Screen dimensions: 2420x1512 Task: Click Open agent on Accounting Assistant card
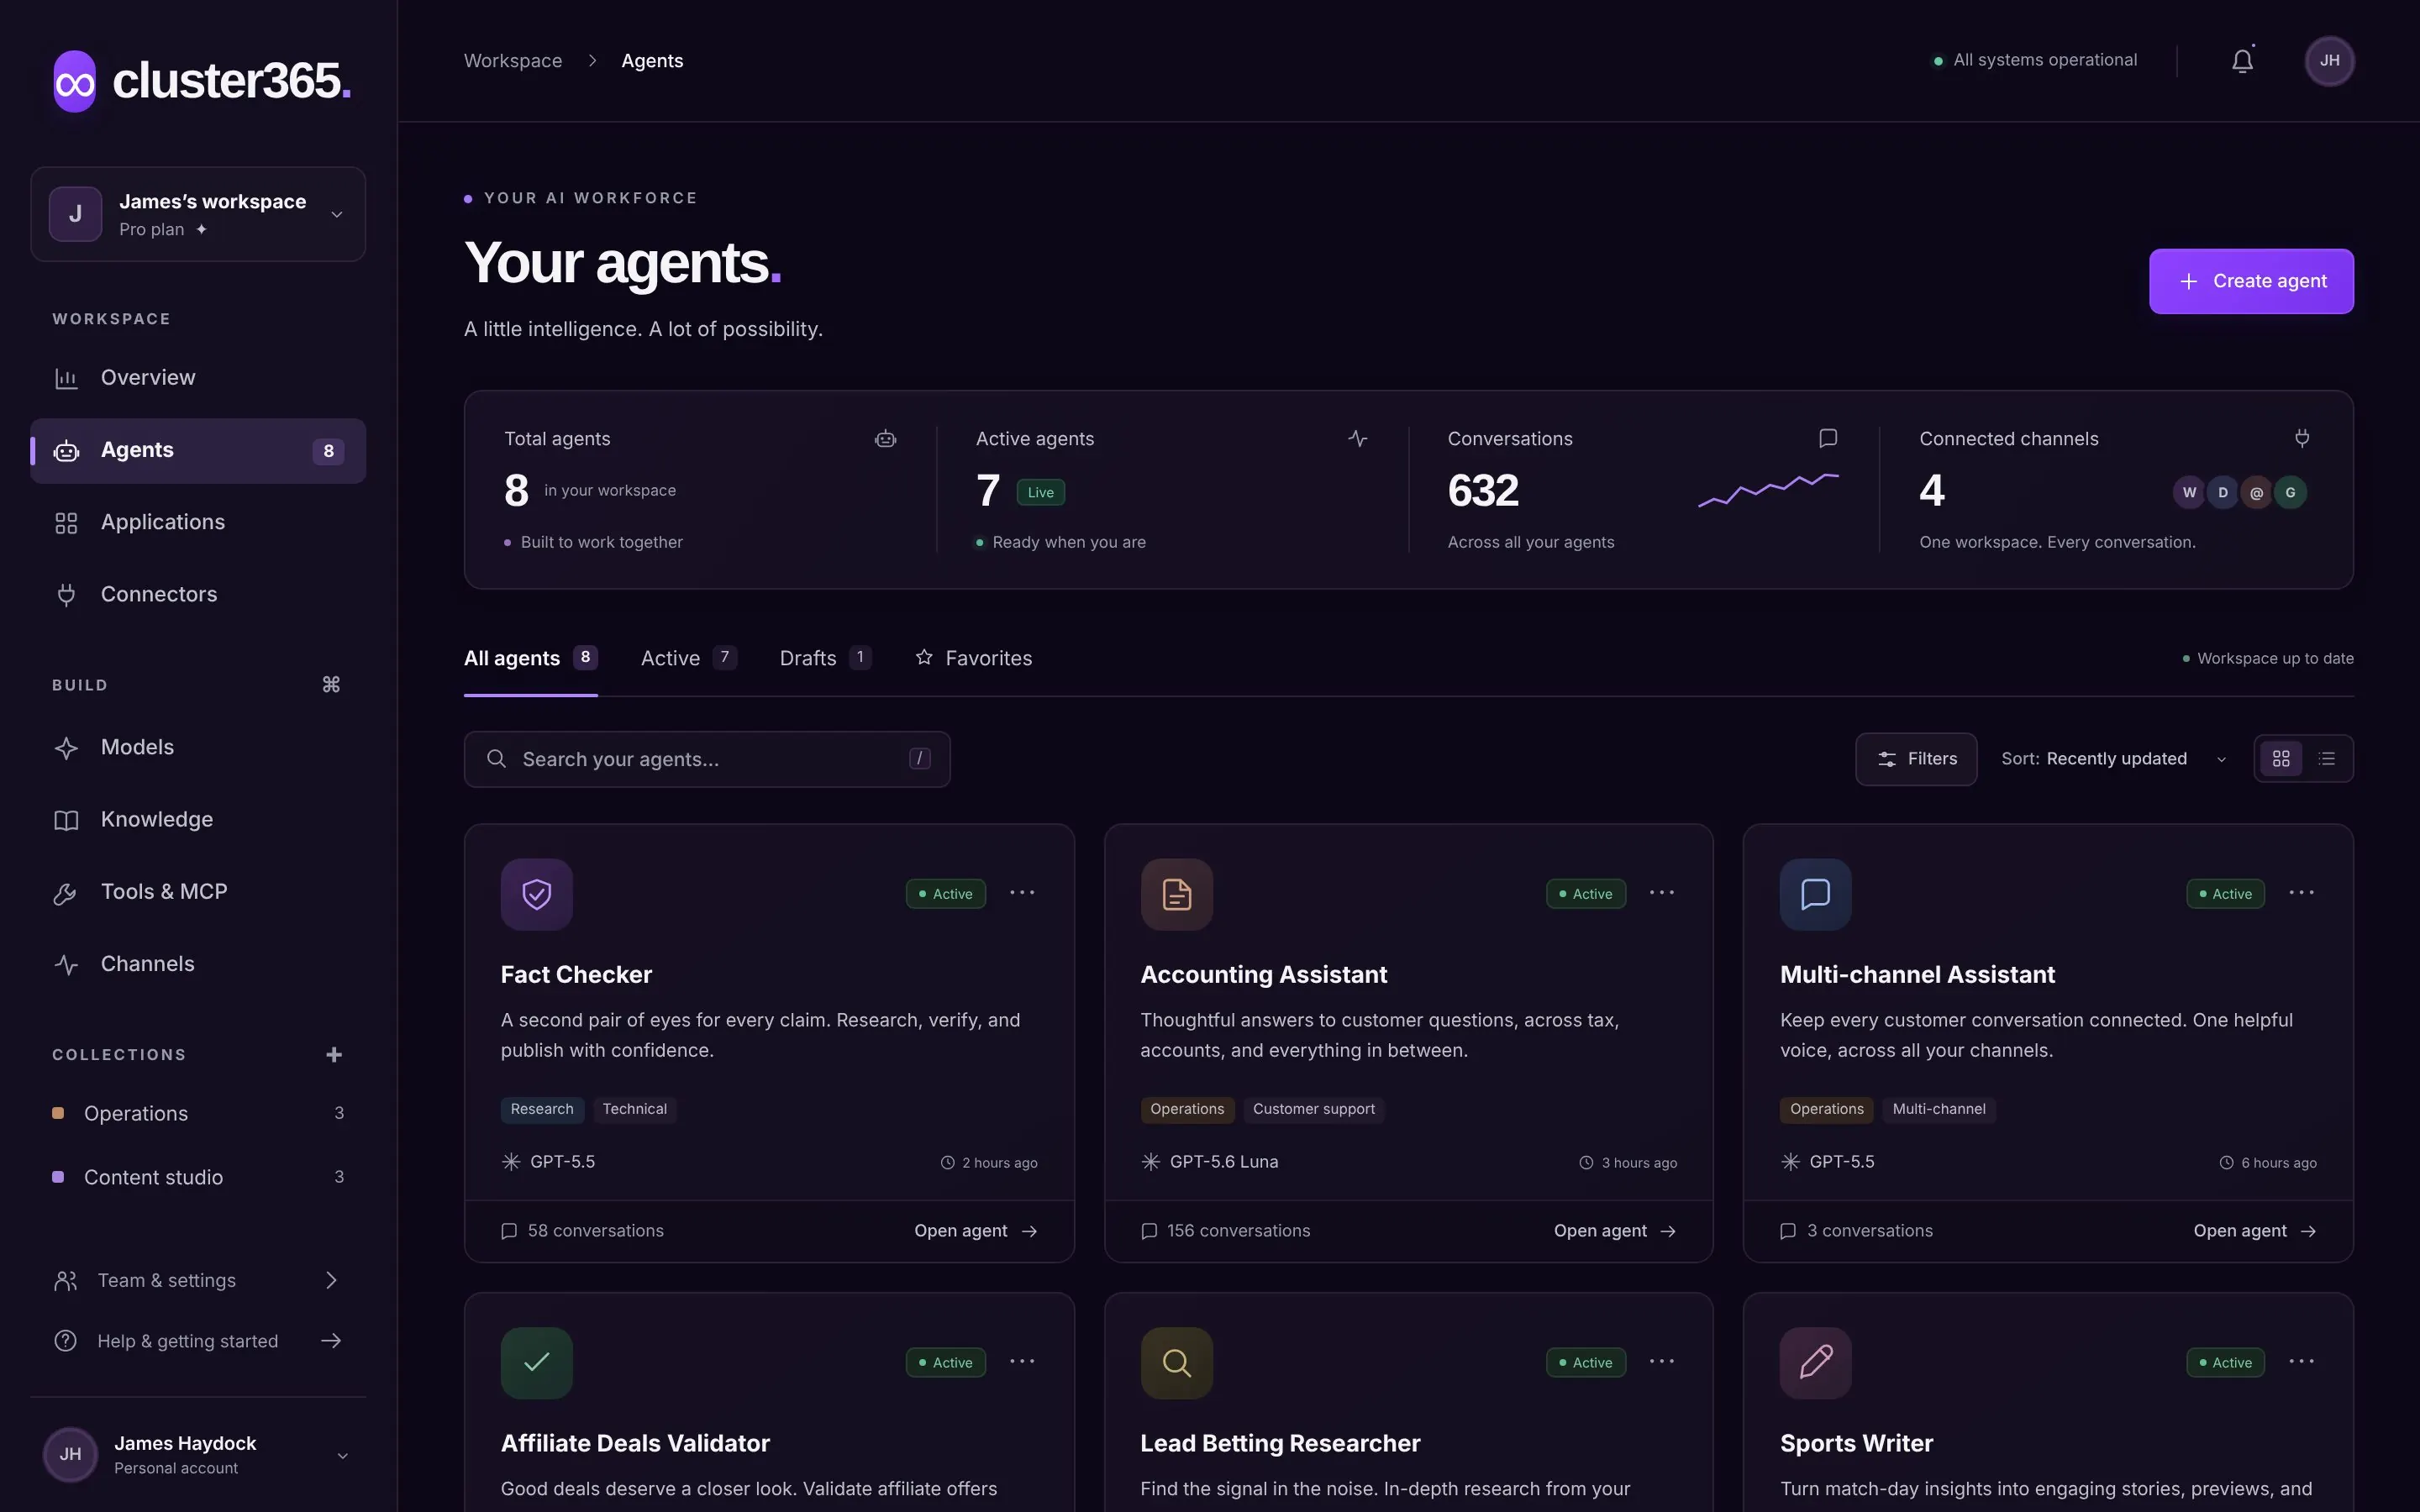coord(1615,1231)
